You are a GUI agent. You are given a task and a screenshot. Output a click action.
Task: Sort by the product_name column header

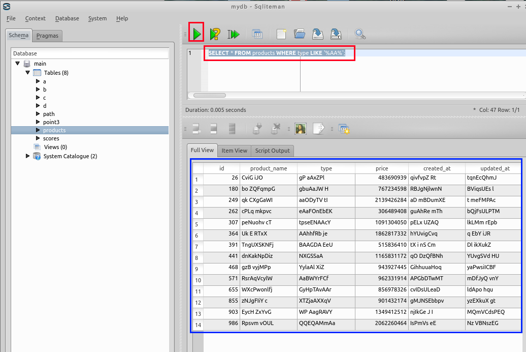[269, 168]
